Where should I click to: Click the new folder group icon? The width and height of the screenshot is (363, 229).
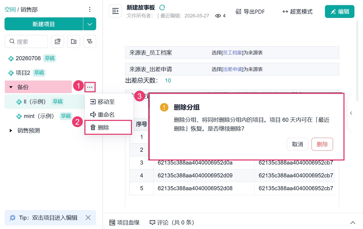pyautogui.click(x=73, y=41)
